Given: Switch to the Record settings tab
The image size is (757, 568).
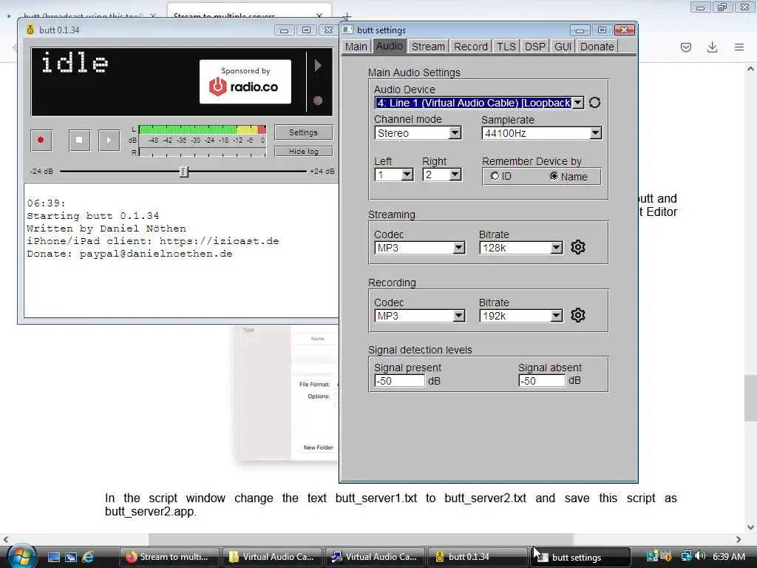Looking at the screenshot, I should point(471,47).
